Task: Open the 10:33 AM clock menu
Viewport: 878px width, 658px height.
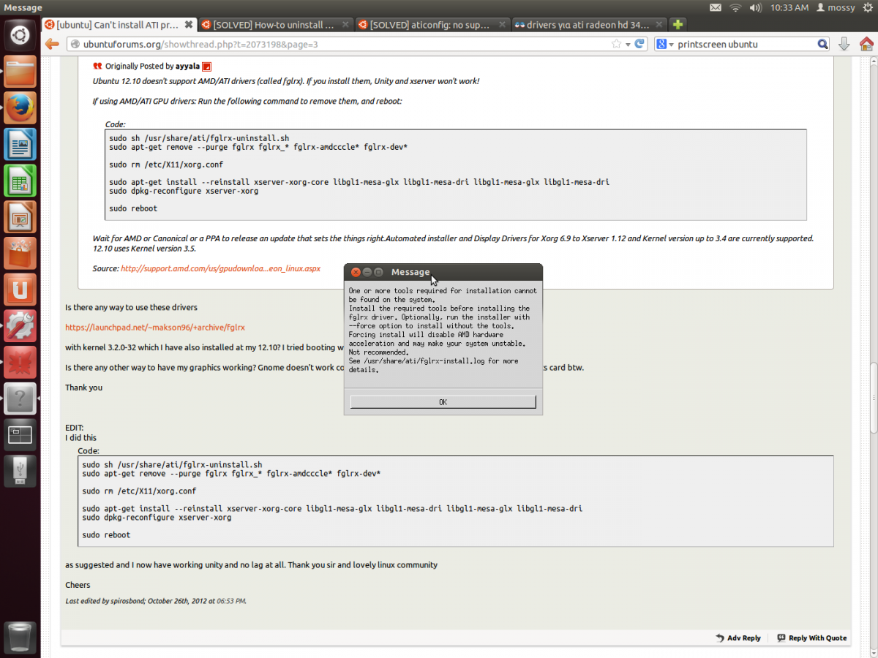Action: click(789, 7)
